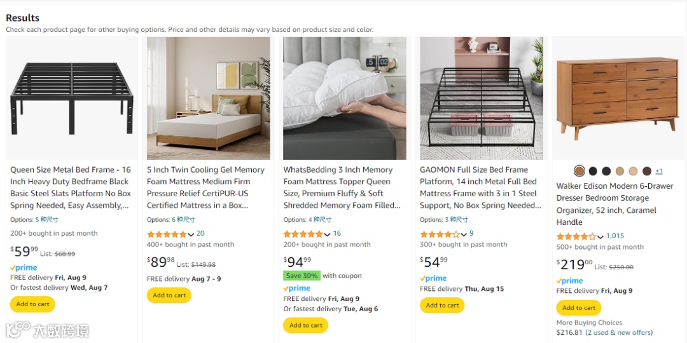Open the Queen metal bed frame product image
The width and height of the screenshot is (687, 343).
pyautogui.click(x=72, y=98)
